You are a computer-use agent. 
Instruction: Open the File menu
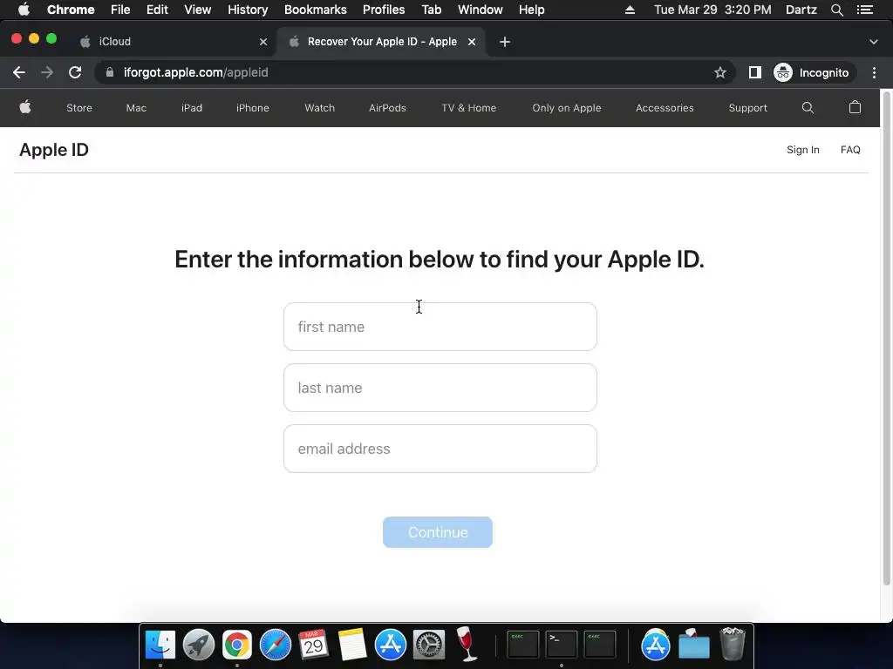120,10
